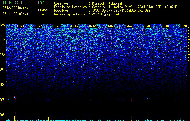Click the Receiving Location label

[x=70, y=7]
